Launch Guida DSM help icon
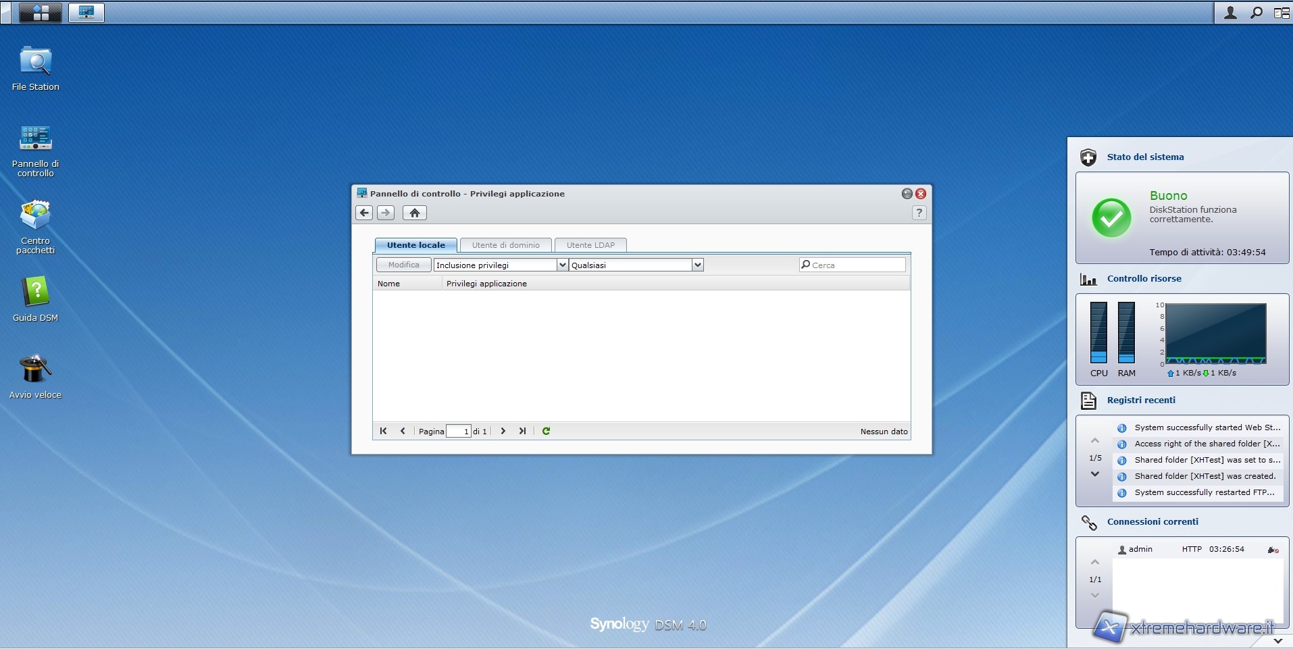 [x=35, y=293]
